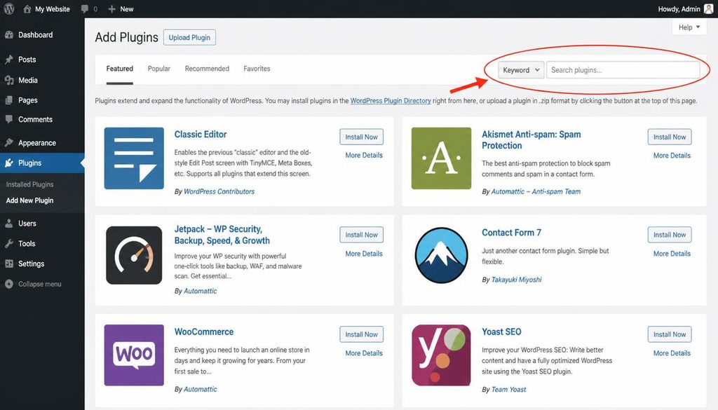
Task: Click the Classic Editor title link
Action: click(201, 135)
